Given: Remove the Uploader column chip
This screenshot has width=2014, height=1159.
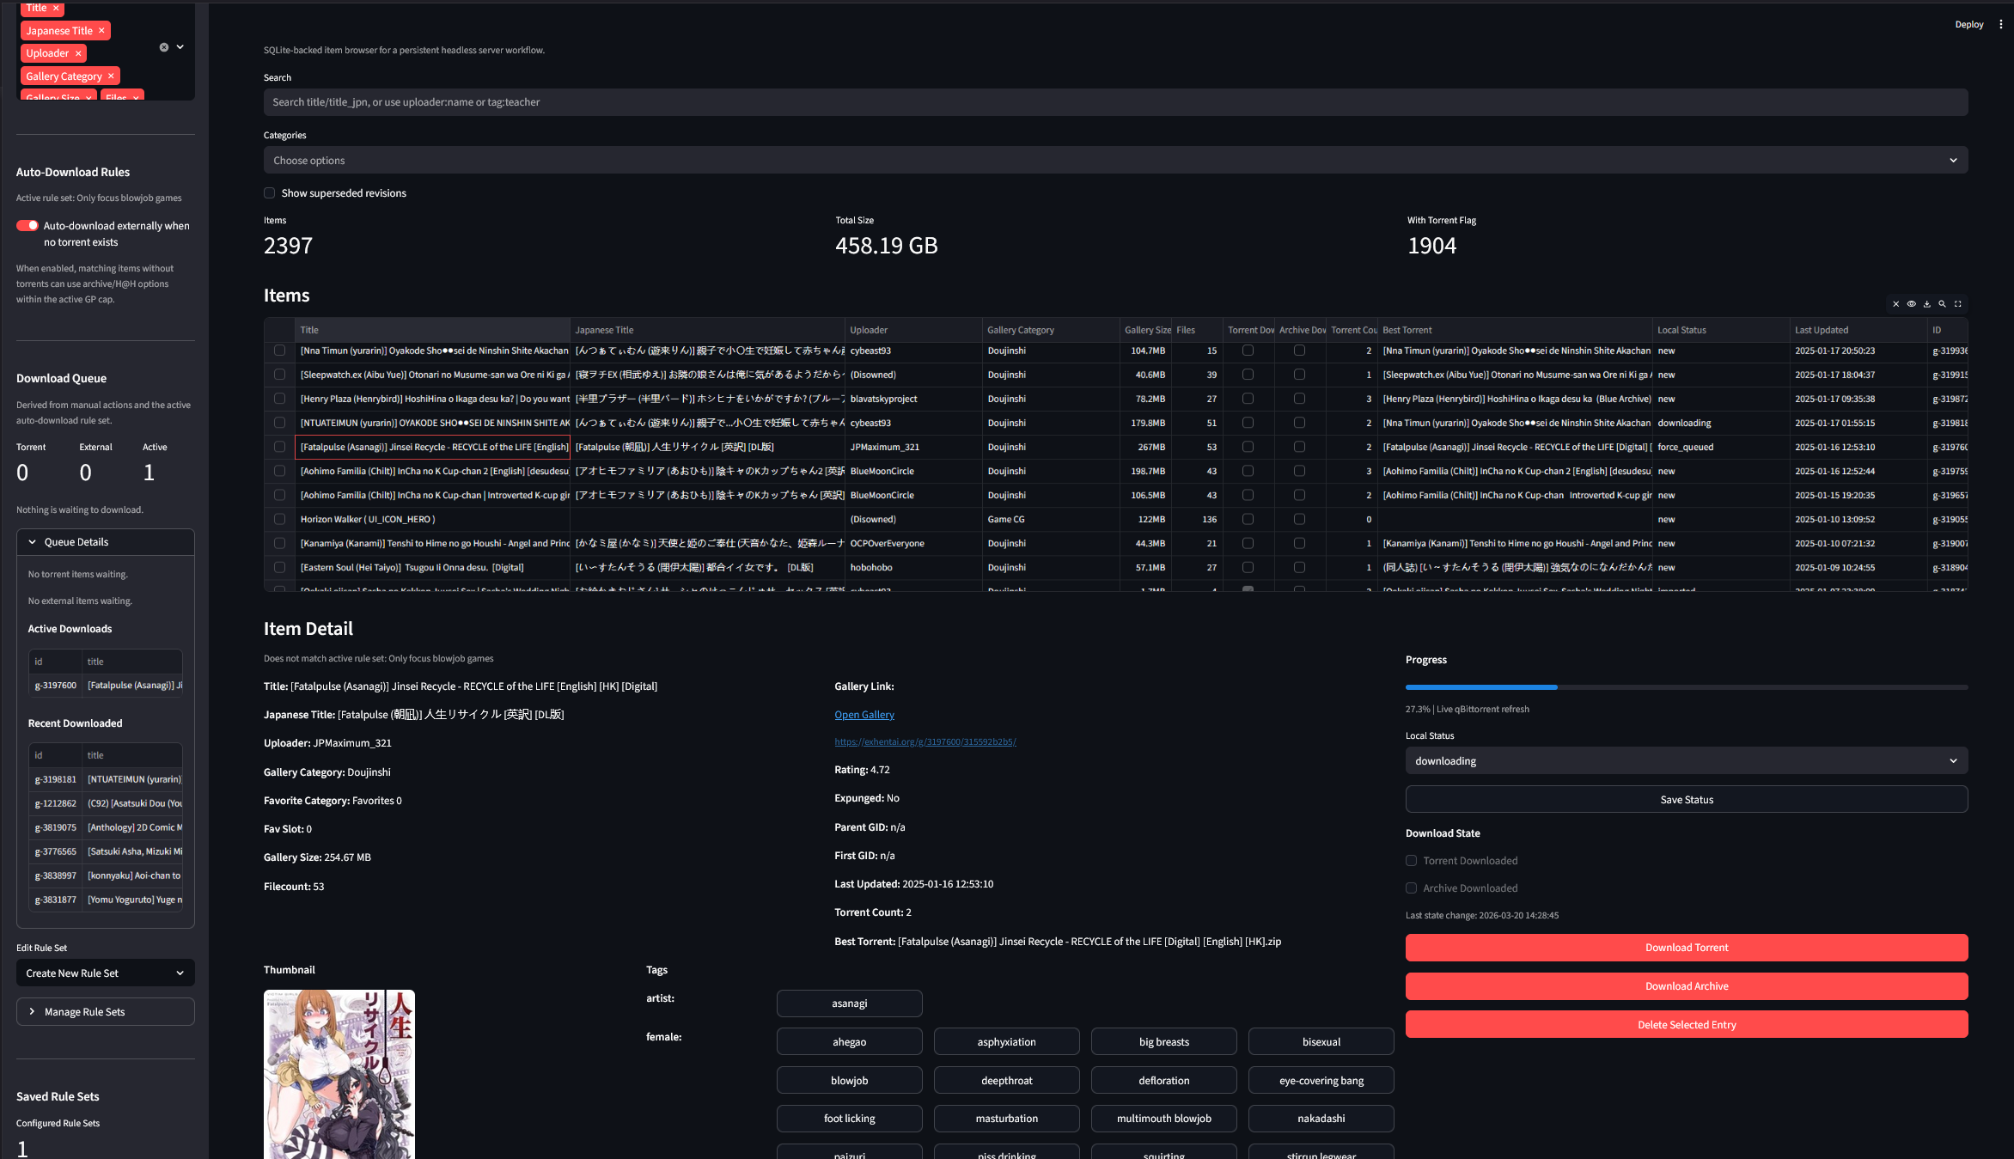Looking at the screenshot, I should point(78,53).
